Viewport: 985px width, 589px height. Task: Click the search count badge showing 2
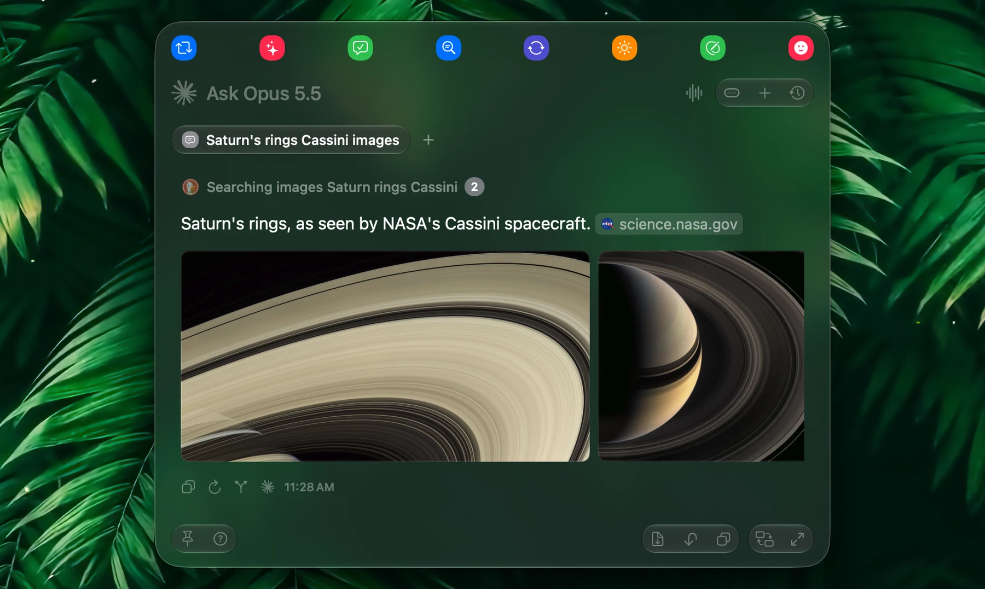(x=474, y=187)
